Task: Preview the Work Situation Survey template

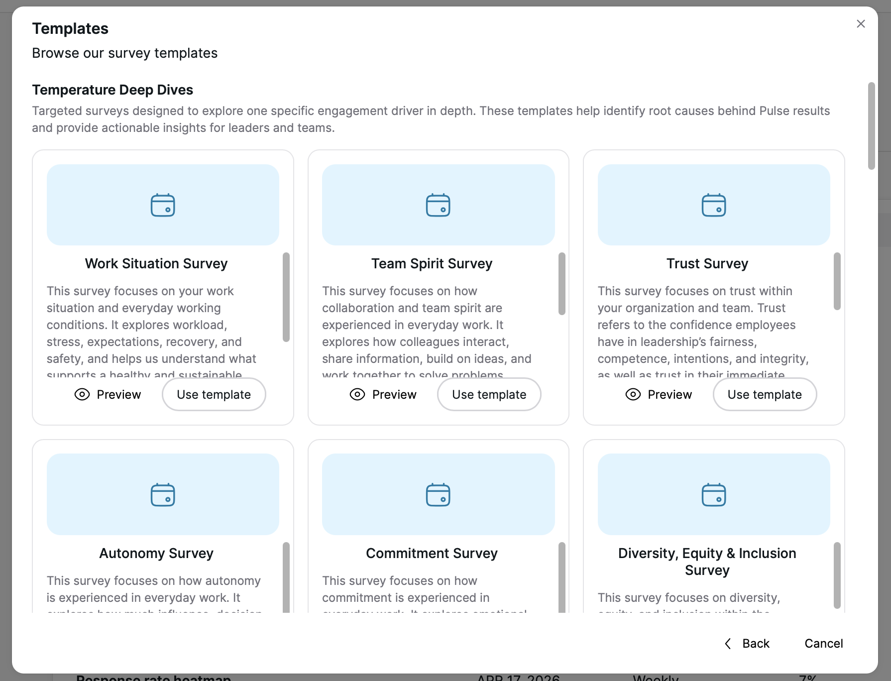Action: tap(108, 395)
